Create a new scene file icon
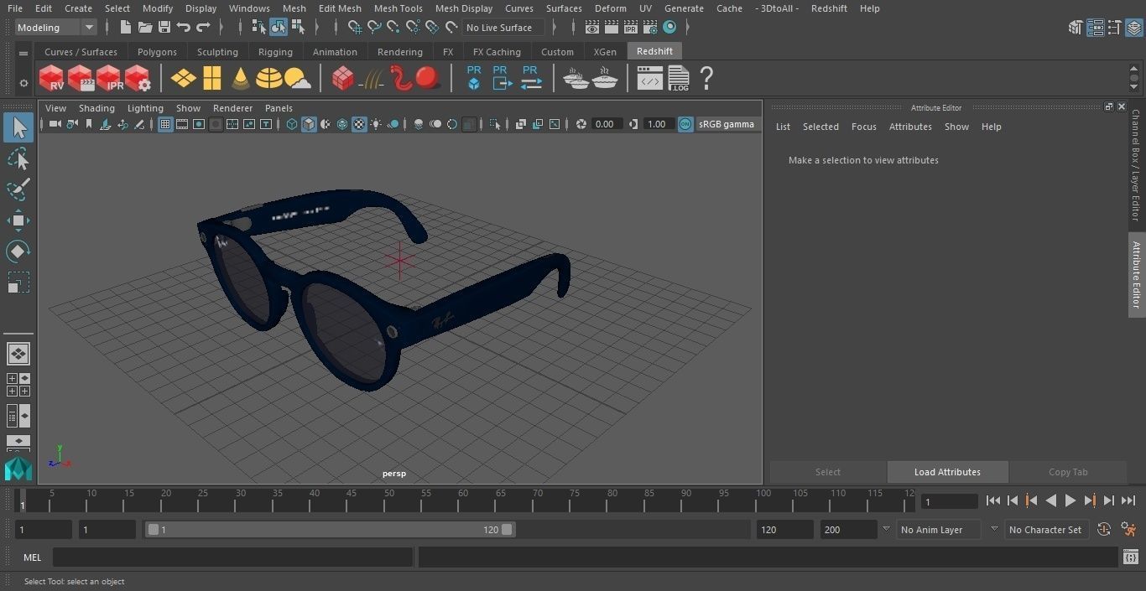The width and height of the screenshot is (1146, 591). (126, 28)
